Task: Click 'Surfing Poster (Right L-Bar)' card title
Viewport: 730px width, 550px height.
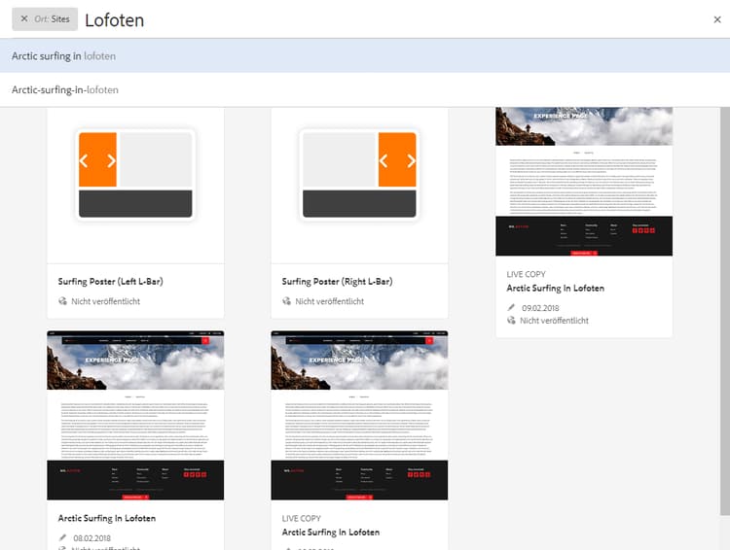Action: coord(337,281)
